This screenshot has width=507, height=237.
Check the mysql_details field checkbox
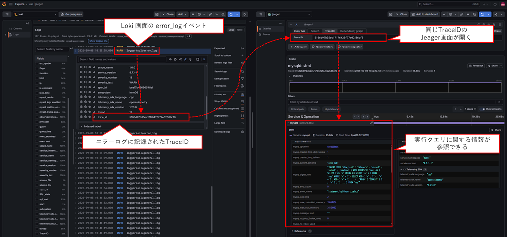37,97
